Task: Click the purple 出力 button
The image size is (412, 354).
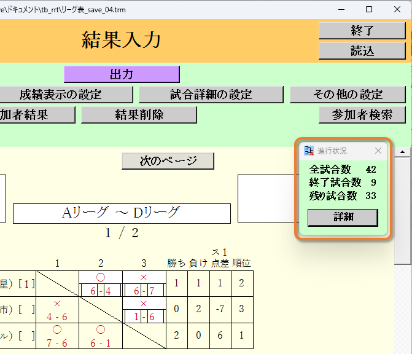Action: click(122, 74)
